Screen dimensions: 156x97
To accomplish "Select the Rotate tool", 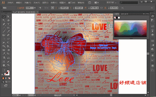I will click(4, 39).
